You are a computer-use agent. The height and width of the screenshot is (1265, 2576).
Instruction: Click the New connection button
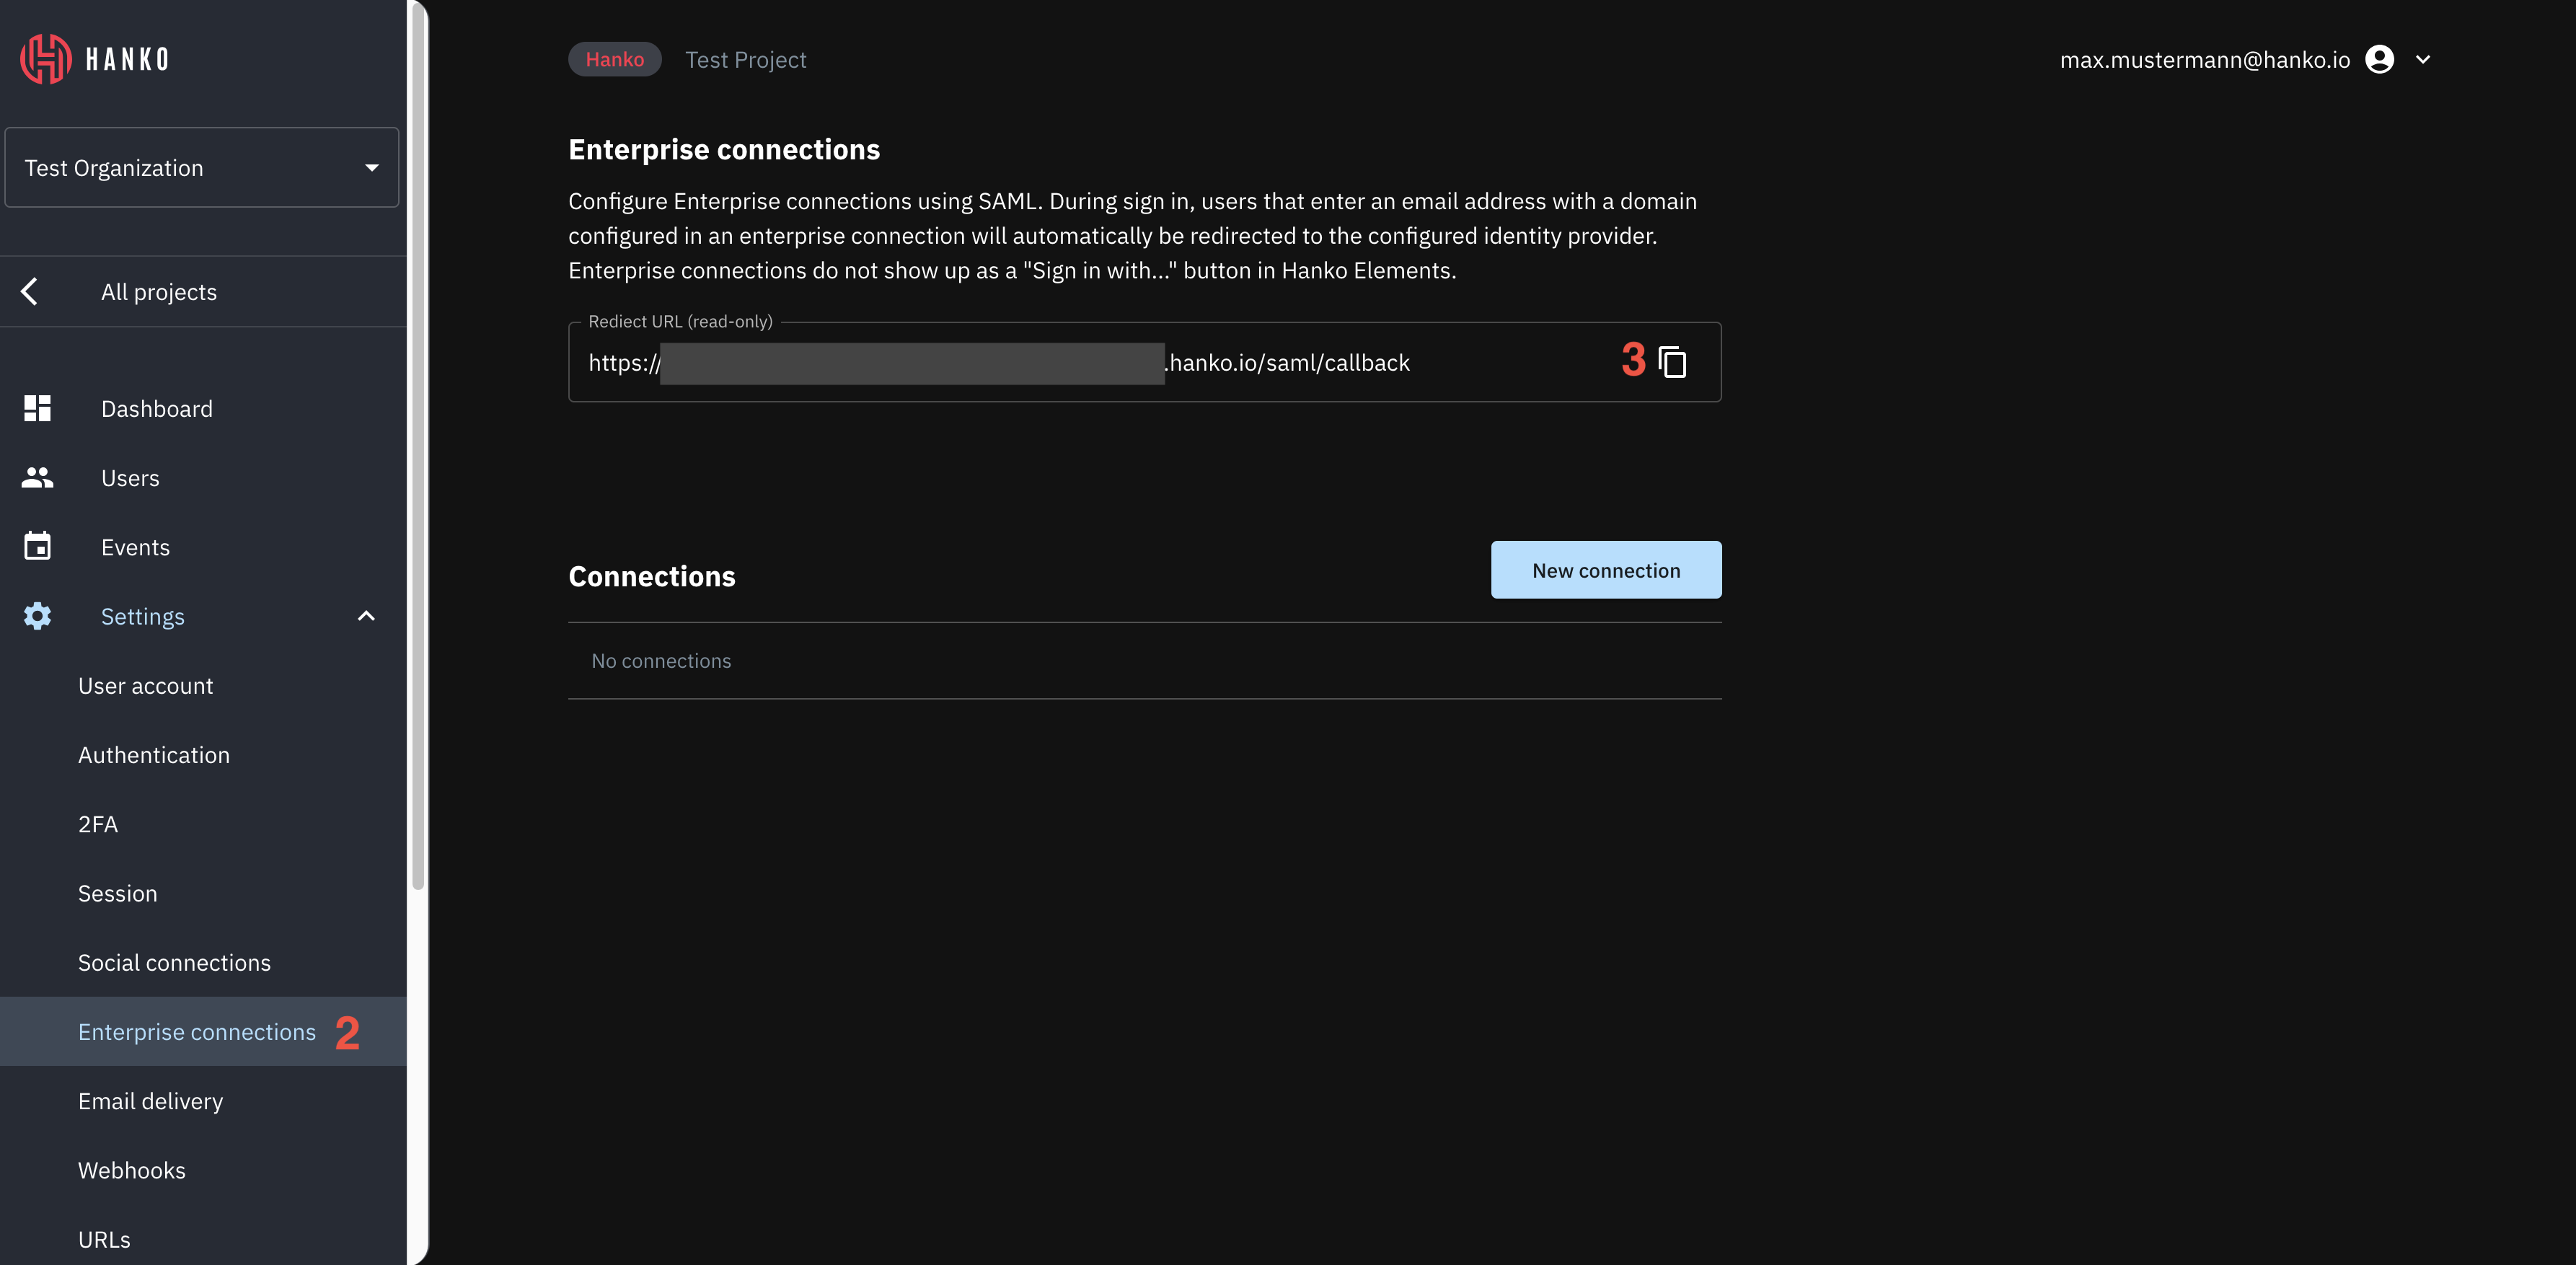[x=1605, y=570]
